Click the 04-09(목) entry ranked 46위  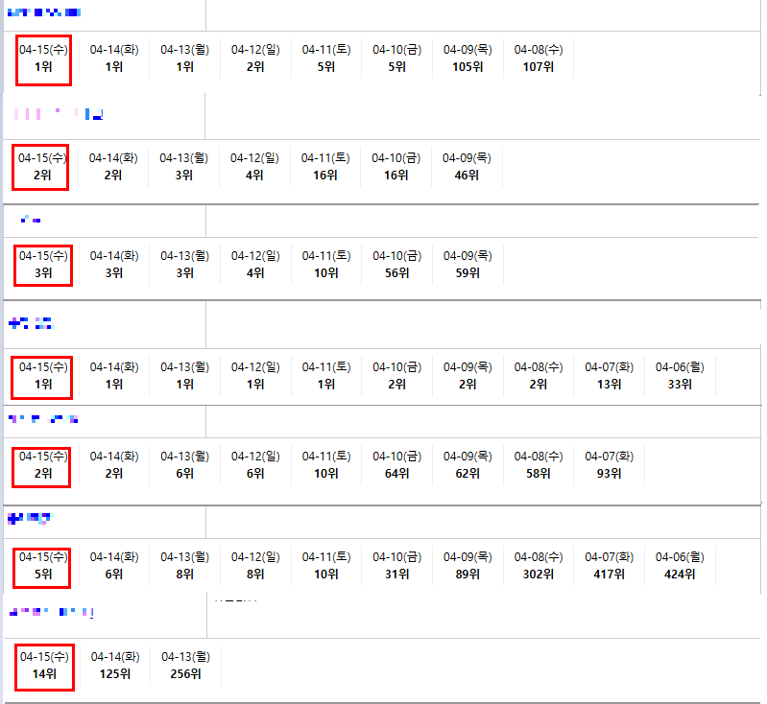click(x=467, y=167)
